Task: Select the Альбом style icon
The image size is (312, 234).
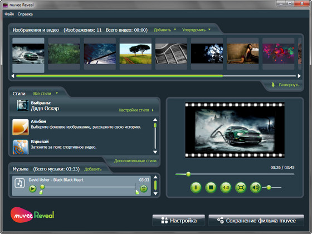Action: click(x=21, y=127)
